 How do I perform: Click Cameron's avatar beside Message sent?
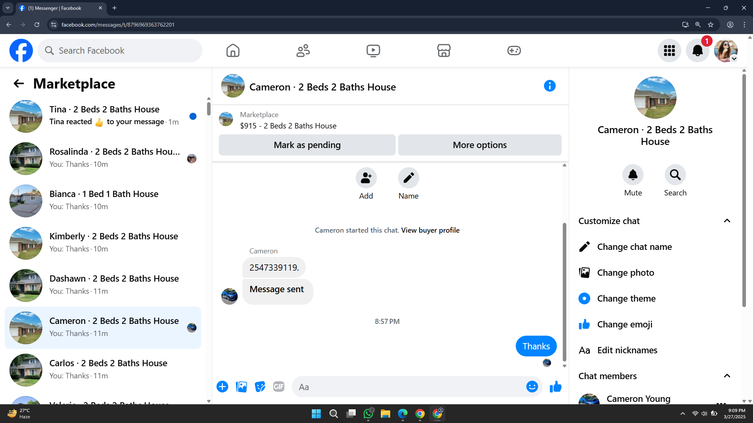(x=229, y=296)
